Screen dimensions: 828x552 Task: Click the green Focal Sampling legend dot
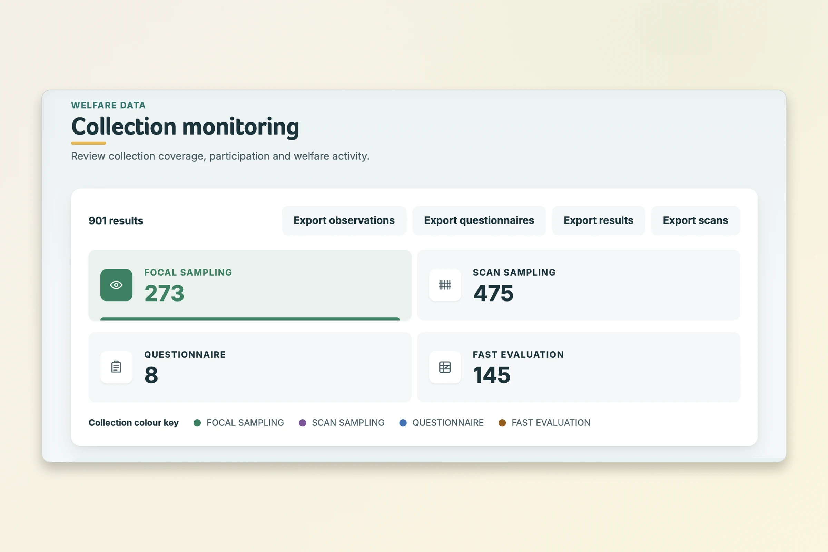197,423
